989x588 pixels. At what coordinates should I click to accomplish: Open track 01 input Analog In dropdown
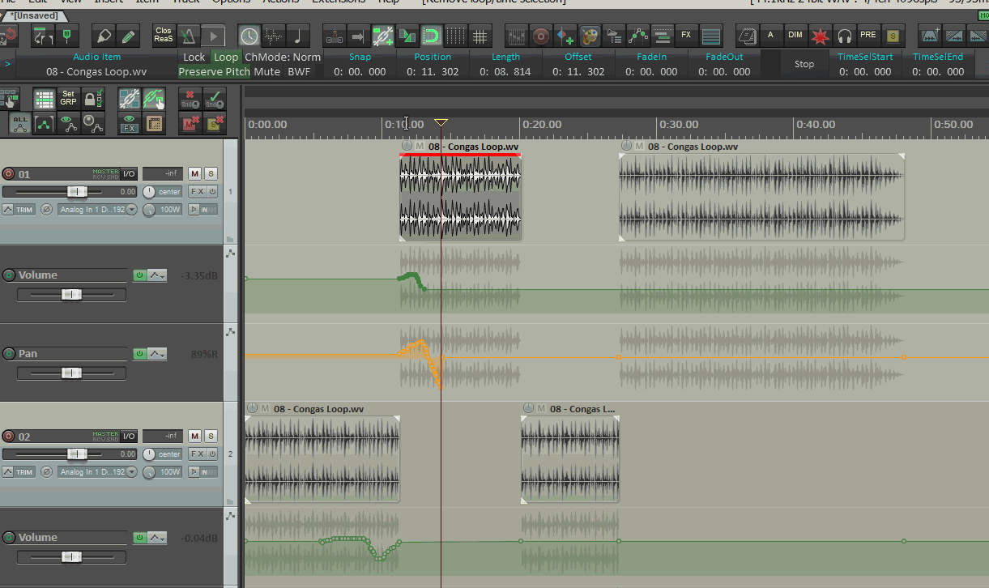pyautogui.click(x=97, y=210)
